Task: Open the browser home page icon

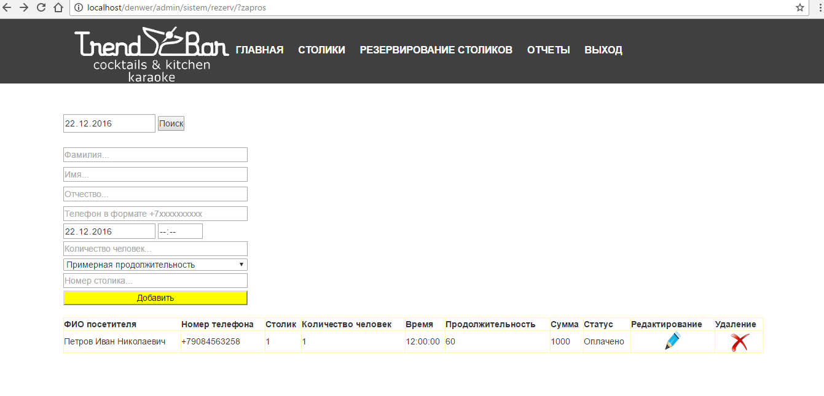Action: click(x=58, y=7)
